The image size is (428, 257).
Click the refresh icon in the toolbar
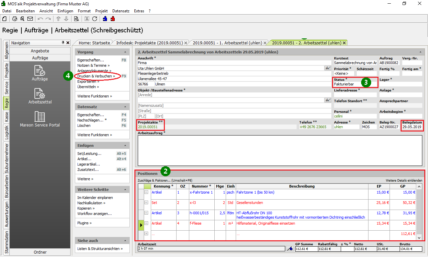[95, 19]
